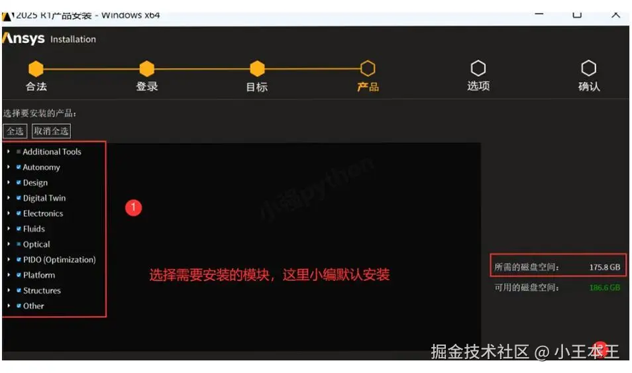The height and width of the screenshot is (373, 632).
Task: Click the Ansys logo in header
Action: [23, 38]
